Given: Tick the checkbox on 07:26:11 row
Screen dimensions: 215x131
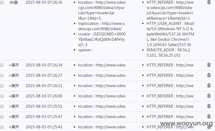Looking at the screenshot, I should (x=2, y=86).
